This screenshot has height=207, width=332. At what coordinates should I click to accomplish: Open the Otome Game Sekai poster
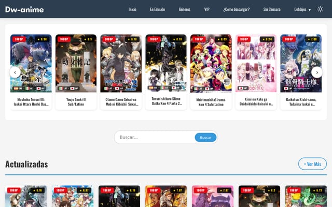(x=121, y=63)
